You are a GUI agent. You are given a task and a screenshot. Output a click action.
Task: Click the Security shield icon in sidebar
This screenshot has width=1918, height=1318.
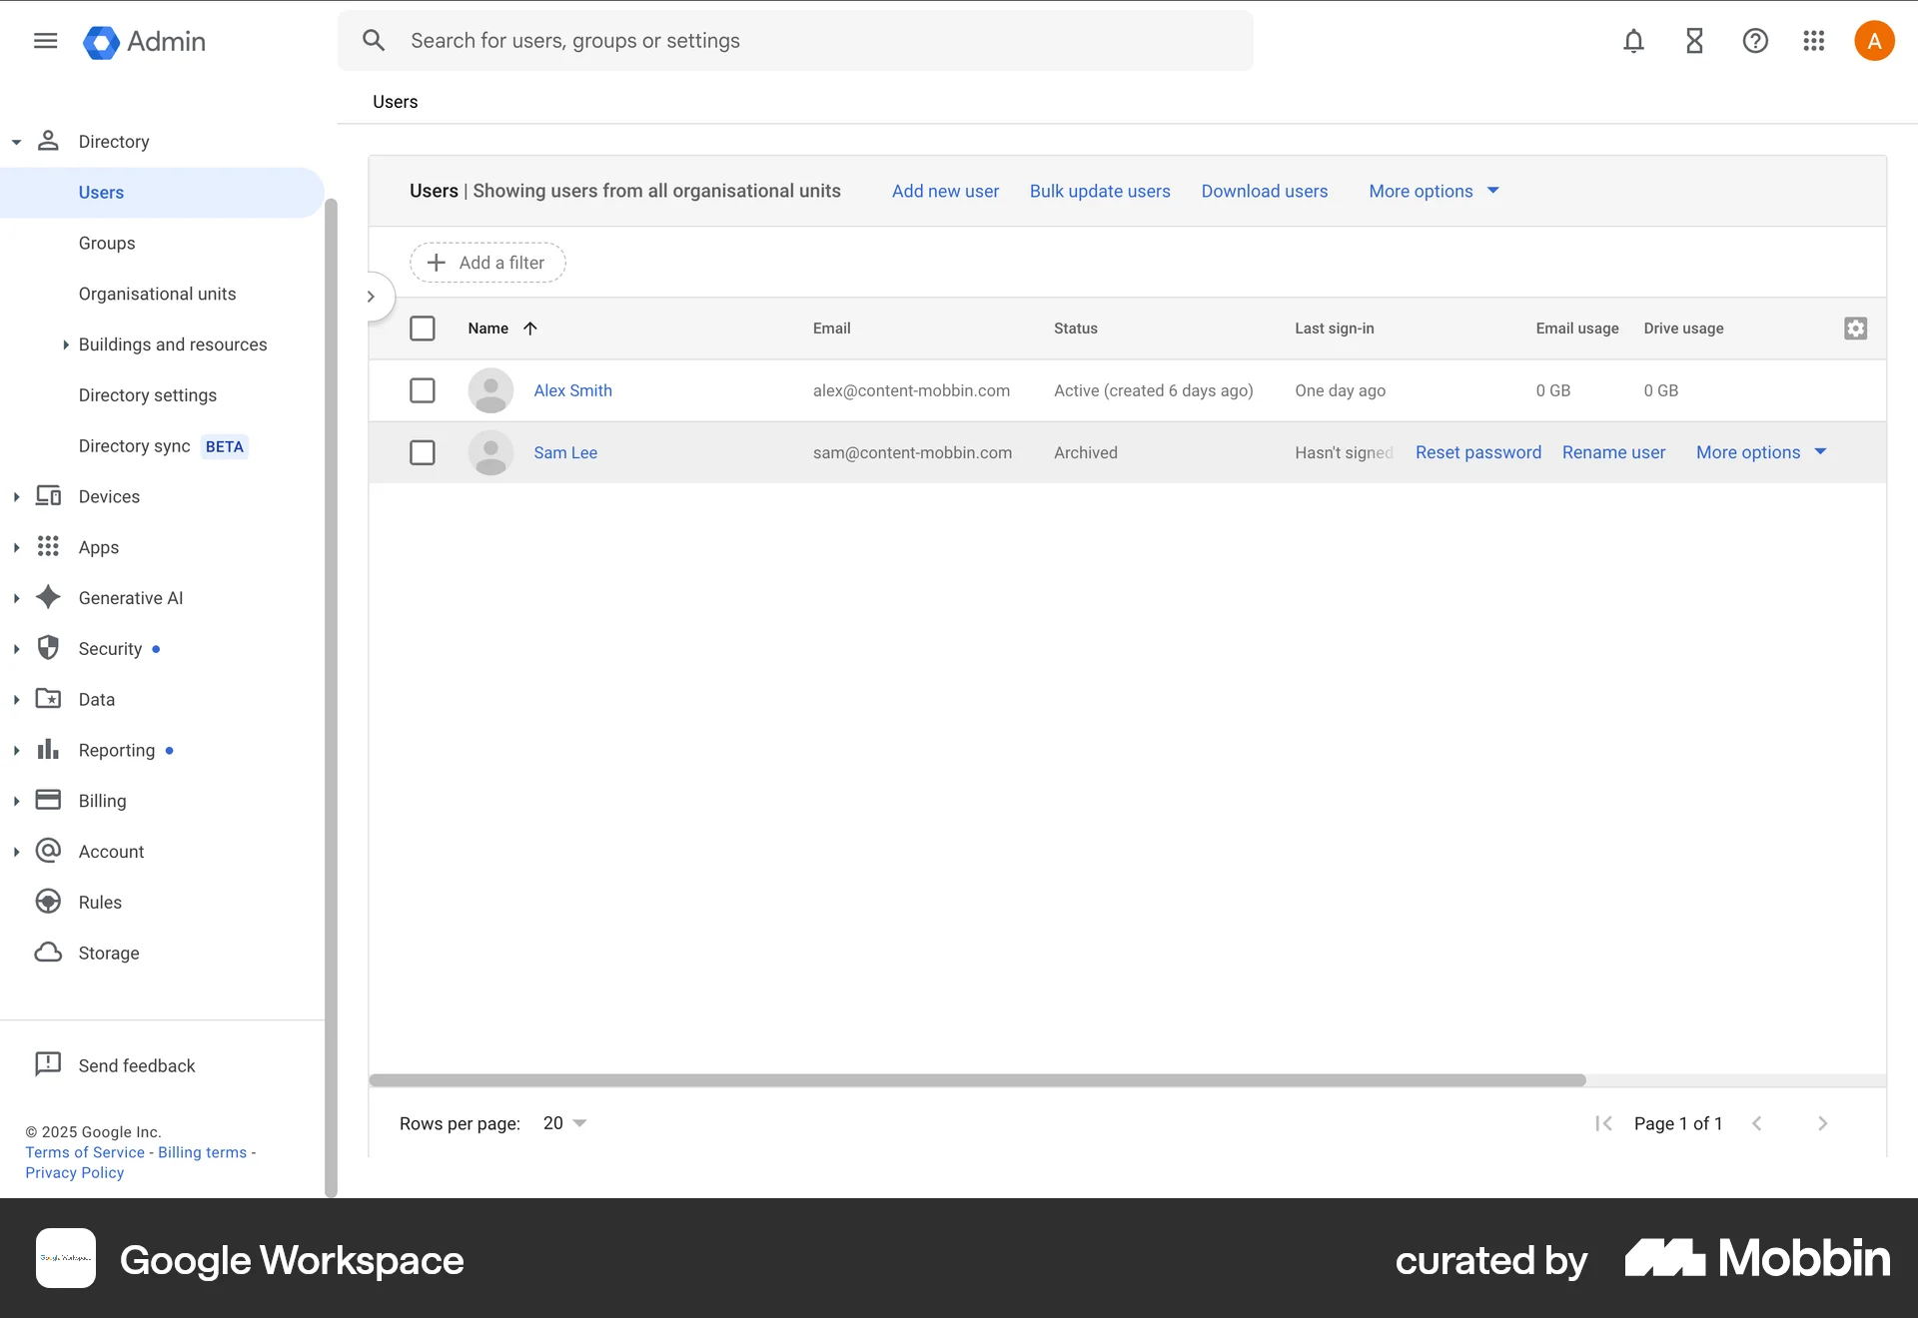[x=48, y=648]
